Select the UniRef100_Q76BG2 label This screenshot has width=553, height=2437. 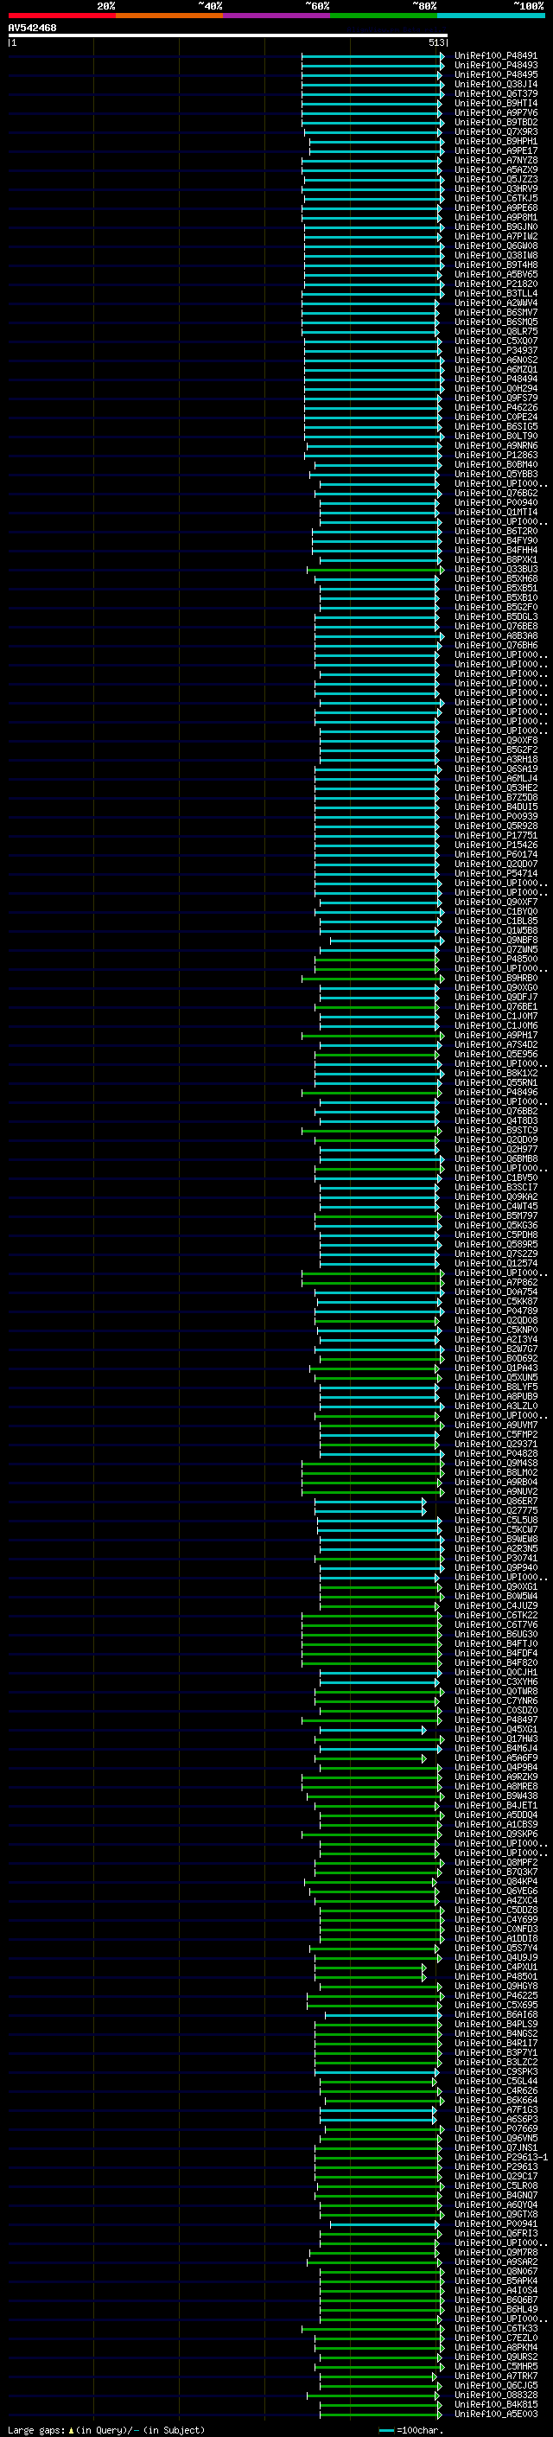(x=496, y=493)
